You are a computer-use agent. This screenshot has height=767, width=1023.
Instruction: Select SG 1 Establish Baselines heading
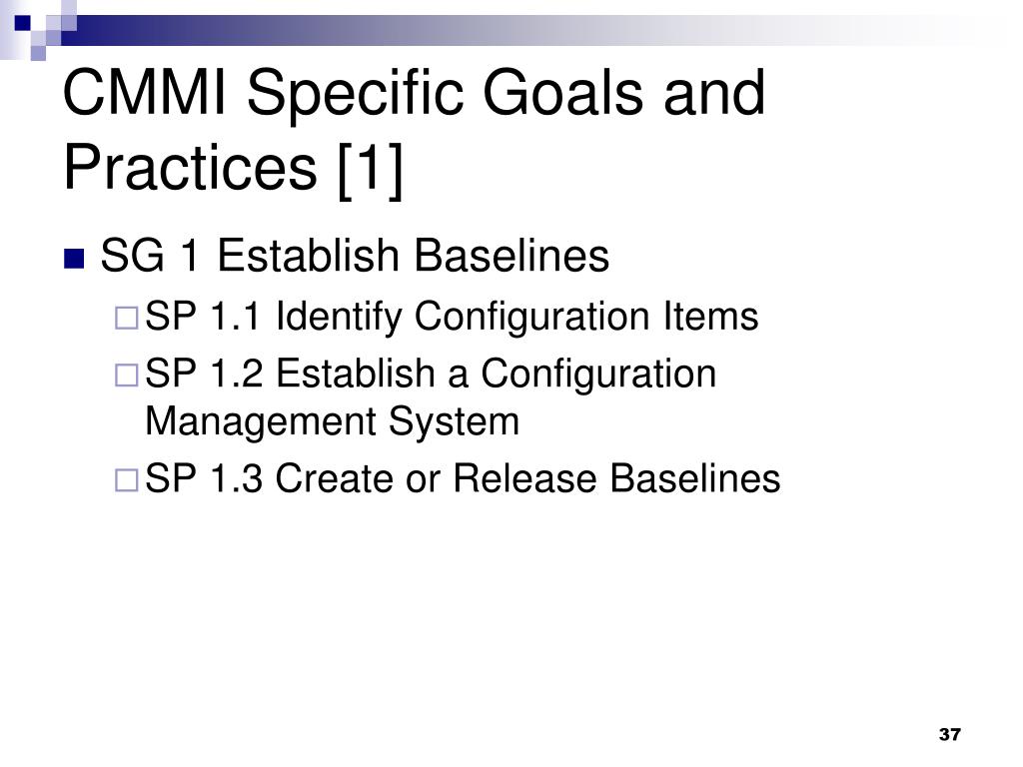click(355, 255)
